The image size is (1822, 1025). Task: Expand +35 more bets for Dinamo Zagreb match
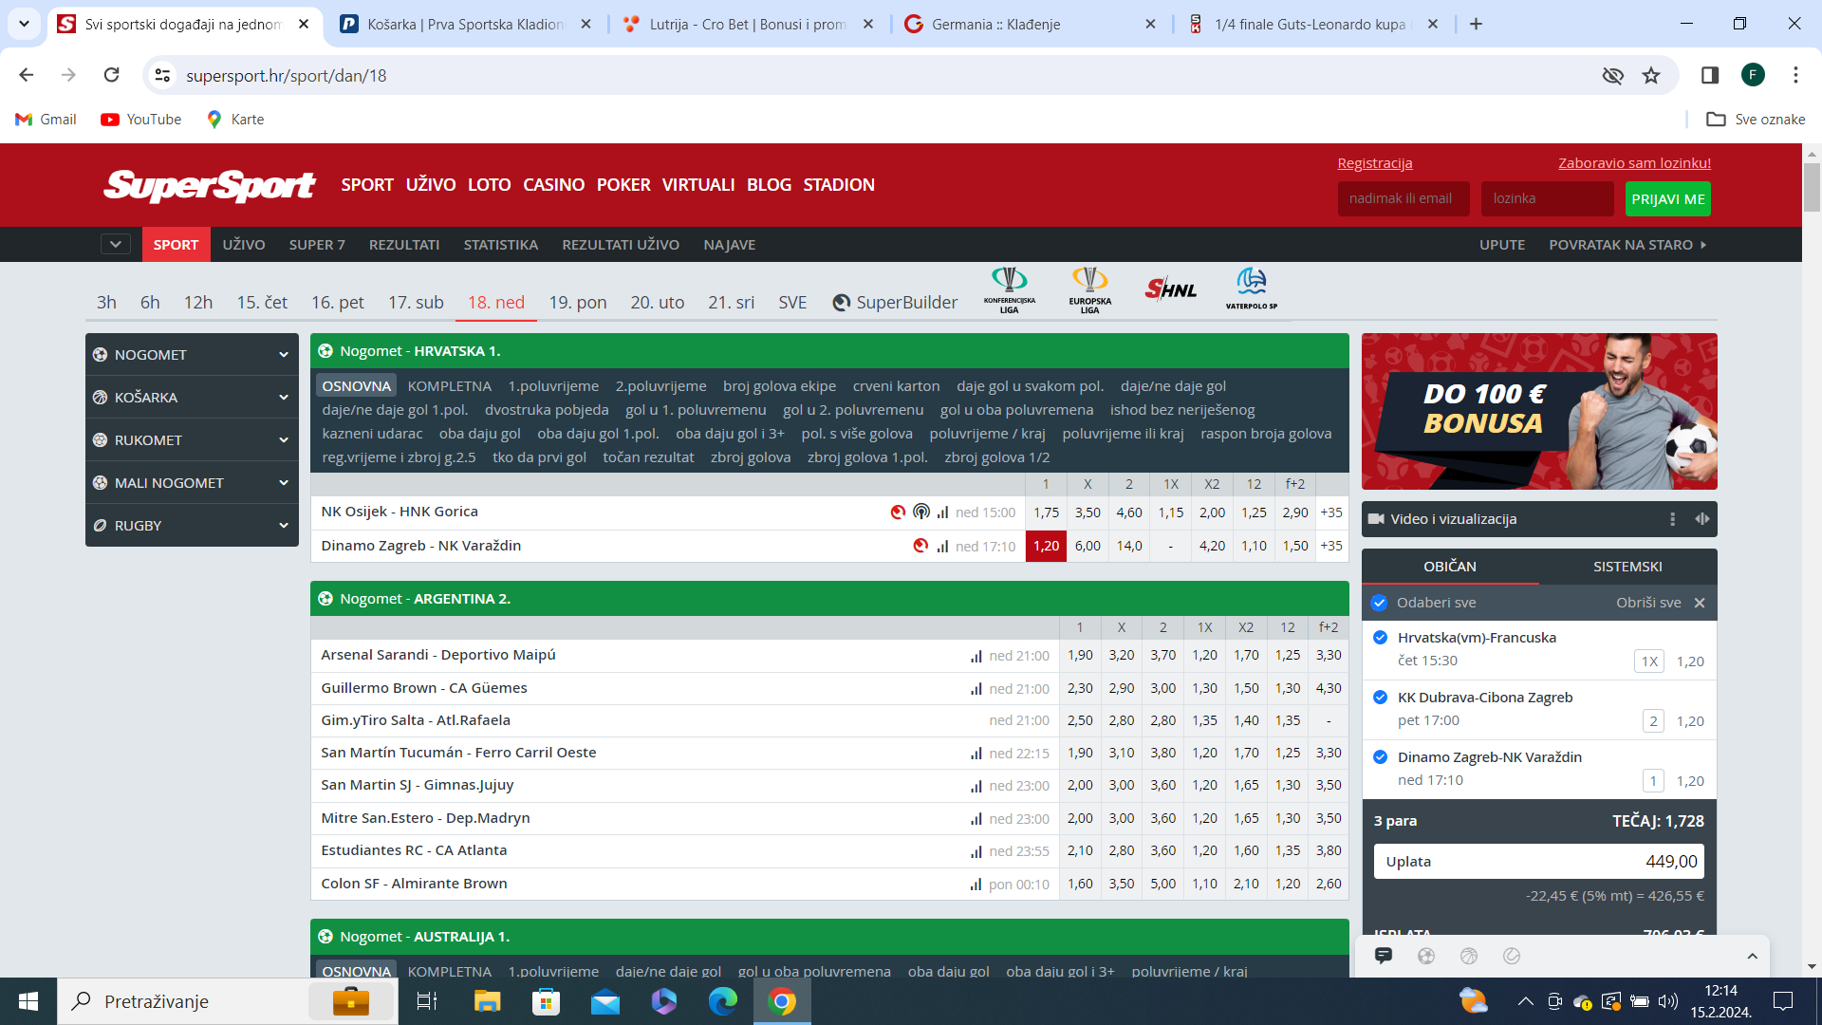(1331, 546)
